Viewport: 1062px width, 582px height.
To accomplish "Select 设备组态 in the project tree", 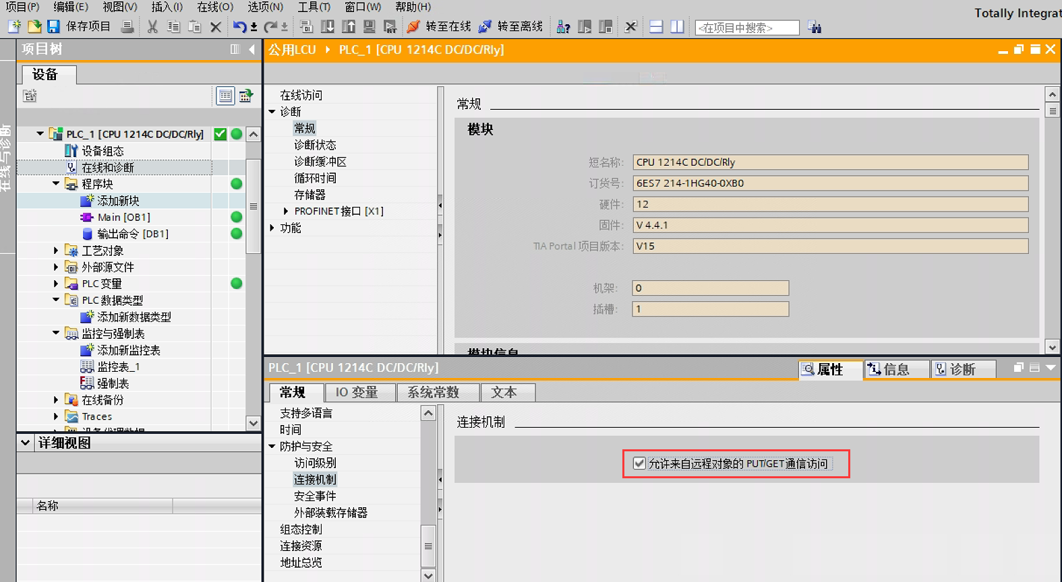I will tap(102, 151).
